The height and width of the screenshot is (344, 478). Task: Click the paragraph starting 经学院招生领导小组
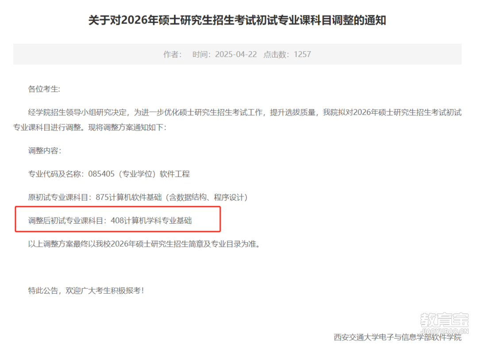tap(238, 120)
